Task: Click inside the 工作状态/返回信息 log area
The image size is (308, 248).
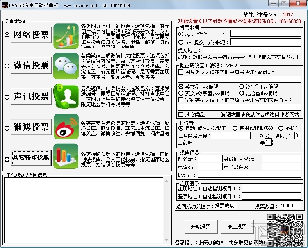Action: click(84, 211)
